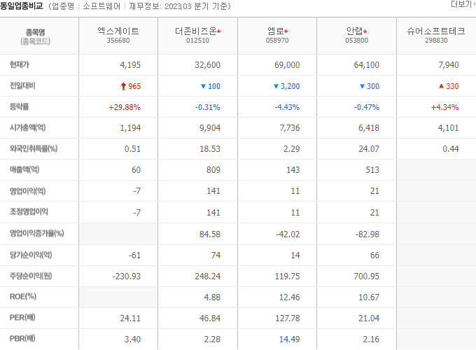The height and width of the screenshot is (350, 476).
Task: Click the blue down arrow beside 3,200
Action: 276,86
